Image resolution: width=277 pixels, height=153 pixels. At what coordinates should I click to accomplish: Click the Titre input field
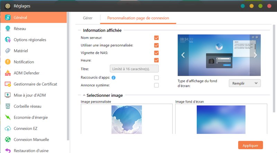coord(134,69)
